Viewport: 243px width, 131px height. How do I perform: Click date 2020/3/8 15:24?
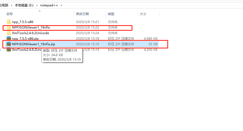coord(87,33)
